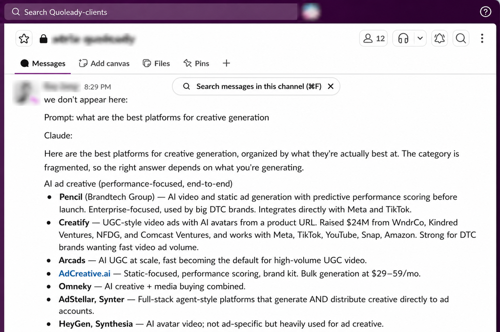This screenshot has width=500, height=332.
Task: Click the private channel lock icon
Action: click(x=43, y=39)
